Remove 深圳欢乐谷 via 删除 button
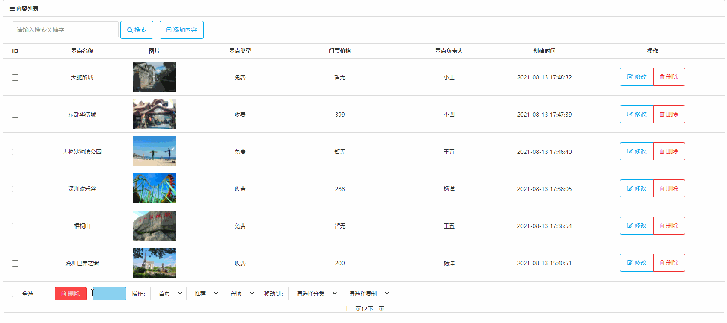 (669, 188)
